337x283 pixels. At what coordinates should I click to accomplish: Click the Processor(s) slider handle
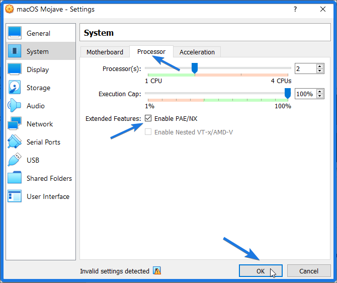pyautogui.click(x=195, y=68)
